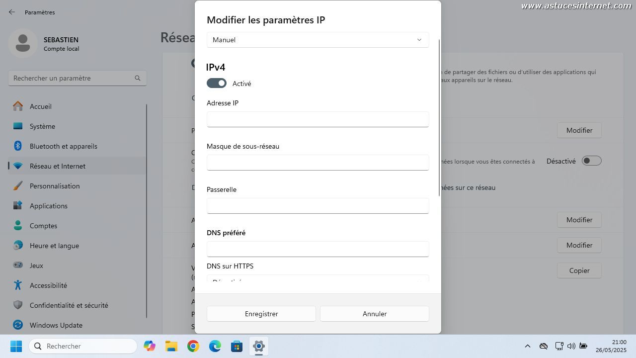Click the DNS préféré input field
636x358 pixels.
[x=318, y=249]
